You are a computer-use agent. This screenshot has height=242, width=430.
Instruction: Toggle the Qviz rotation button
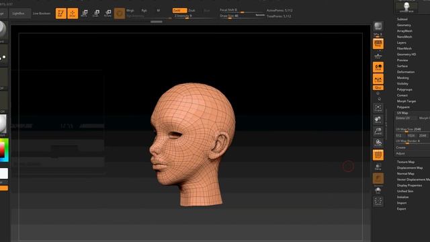point(378,87)
